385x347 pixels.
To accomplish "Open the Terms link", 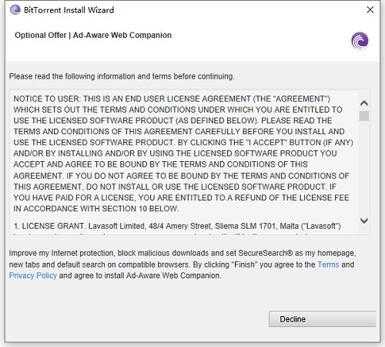I will (x=328, y=264).
